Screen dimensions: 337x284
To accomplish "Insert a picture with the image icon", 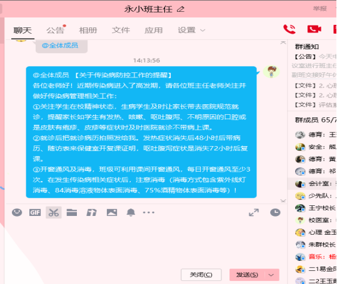I will (112, 212).
